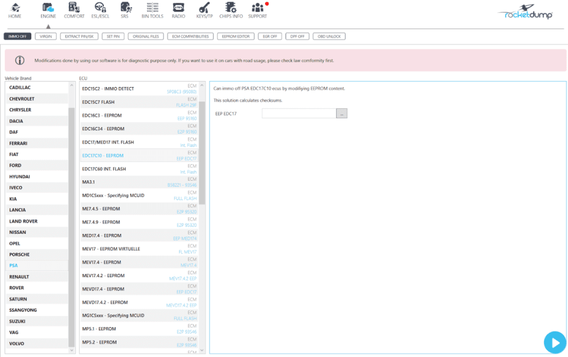
Task: Open the EEPROM EDITOR tab
Action: point(235,36)
